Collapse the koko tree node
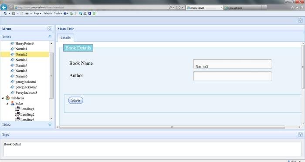 click(x=7, y=104)
